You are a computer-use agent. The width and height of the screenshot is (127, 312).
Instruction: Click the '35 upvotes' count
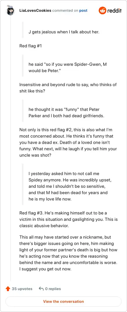tap(22, 289)
